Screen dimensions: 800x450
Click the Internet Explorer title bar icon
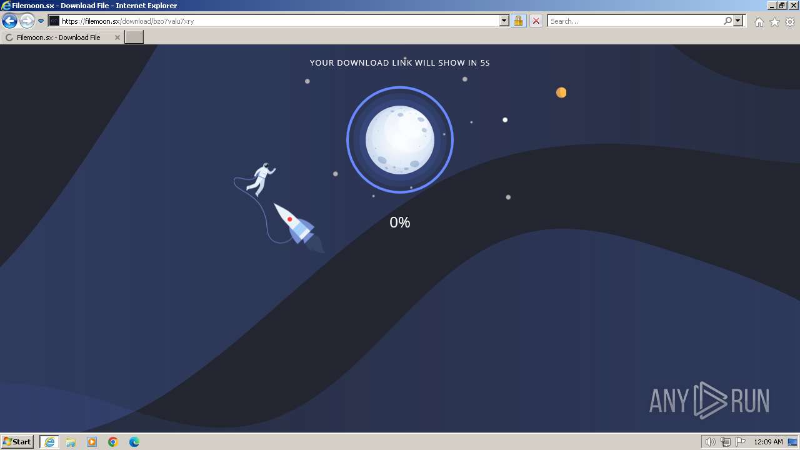6,6
